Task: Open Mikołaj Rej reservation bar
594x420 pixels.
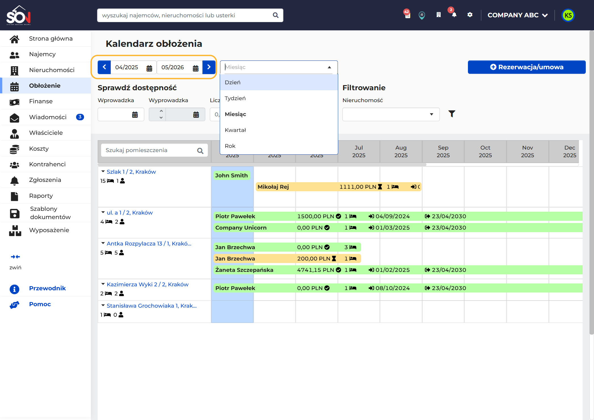Action: [338, 187]
